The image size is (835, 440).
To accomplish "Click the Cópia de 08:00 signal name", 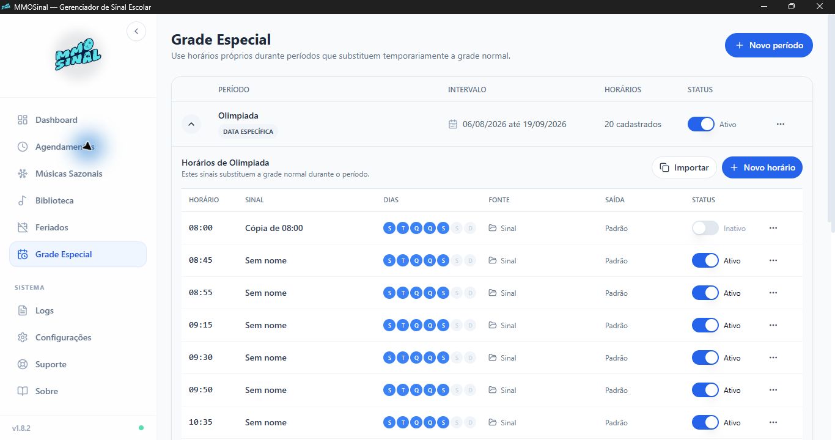I will [x=274, y=228].
